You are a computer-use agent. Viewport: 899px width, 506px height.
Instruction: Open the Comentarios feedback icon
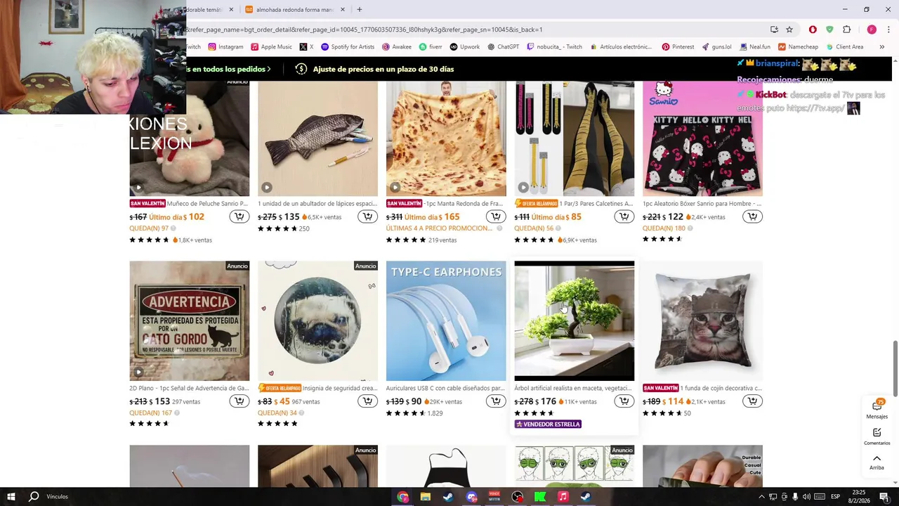tap(877, 436)
